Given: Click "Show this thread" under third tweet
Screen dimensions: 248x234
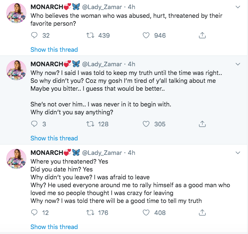Looking at the screenshot, I should [54, 227].
